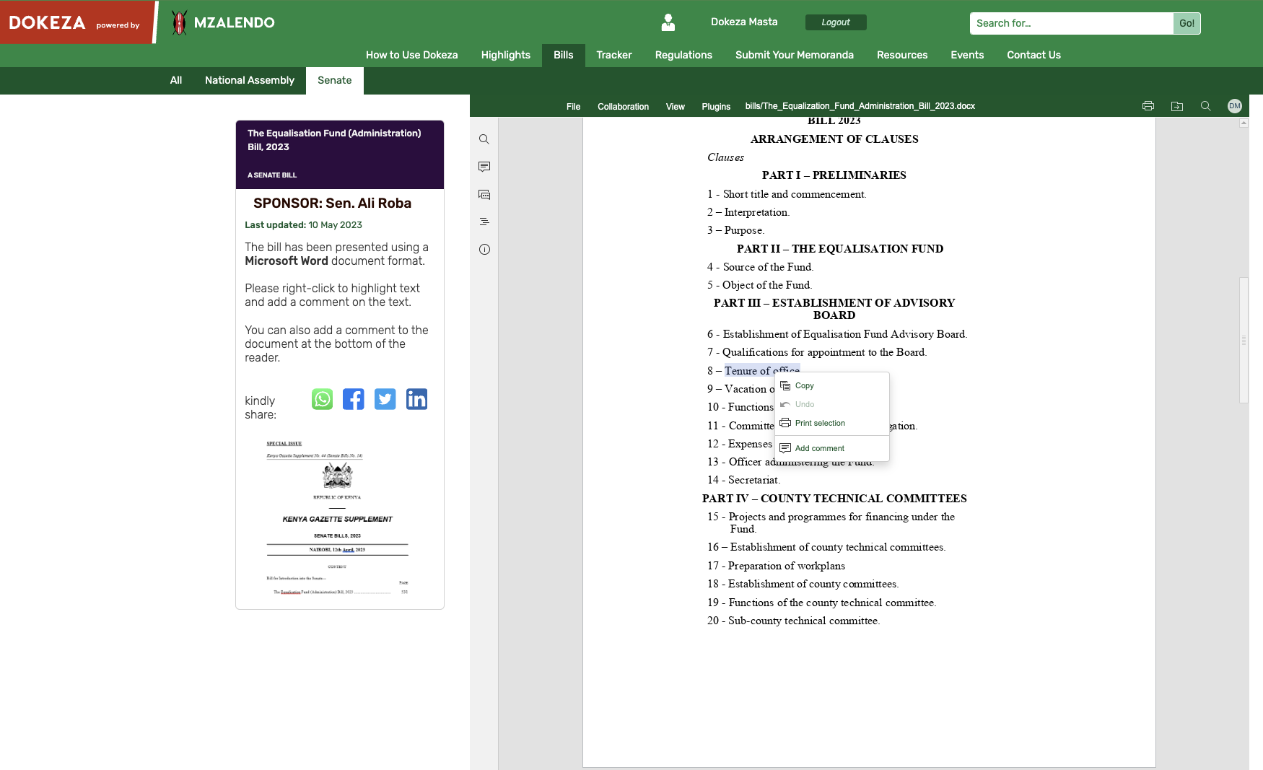Switch to the National Assembly tab

pos(250,80)
